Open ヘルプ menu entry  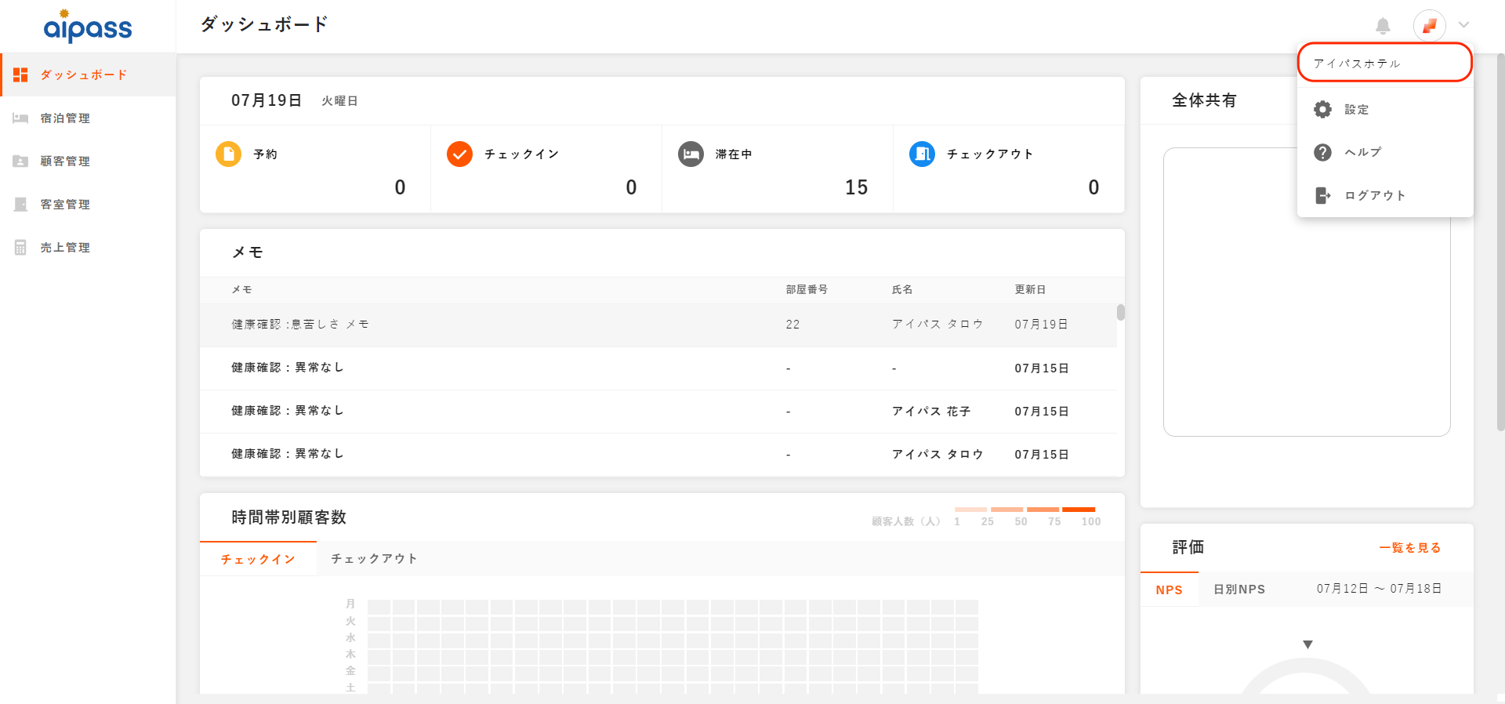(1385, 152)
